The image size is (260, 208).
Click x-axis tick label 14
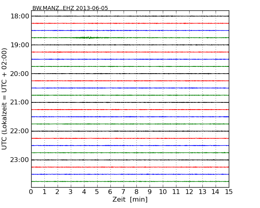coord(215,192)
